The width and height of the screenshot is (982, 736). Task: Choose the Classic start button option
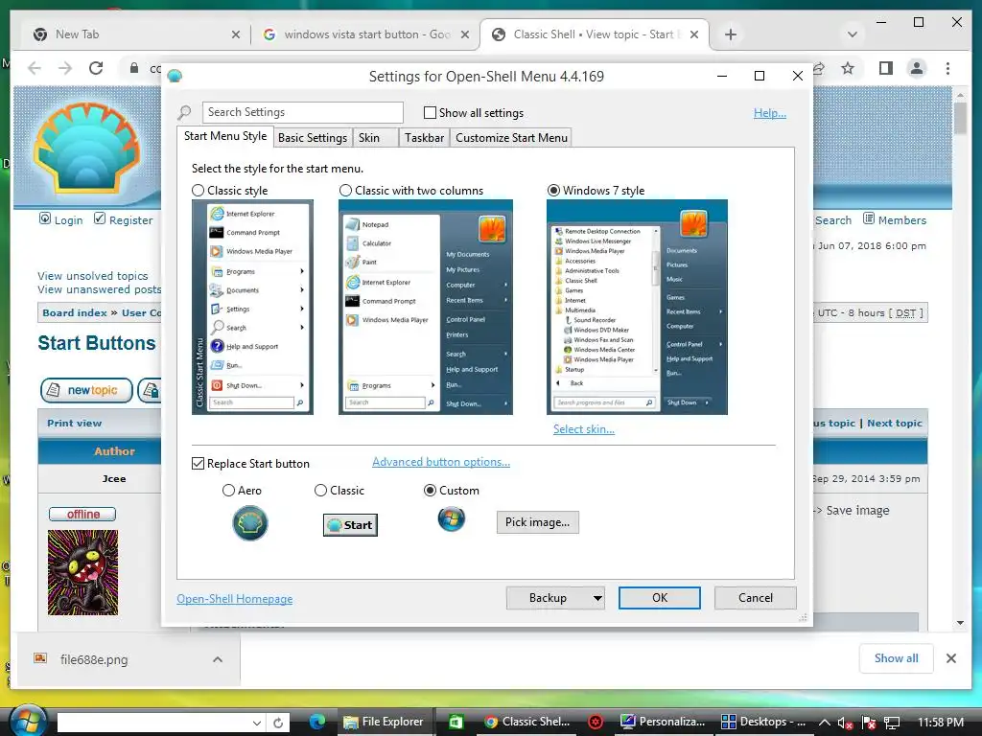[x=320, y=490]
